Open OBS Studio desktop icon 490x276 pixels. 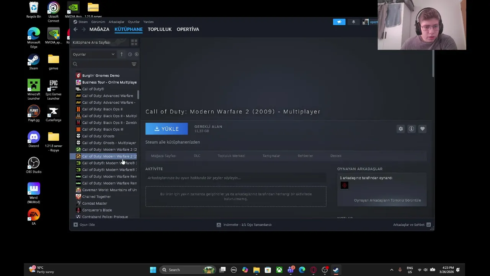[34, 165]
